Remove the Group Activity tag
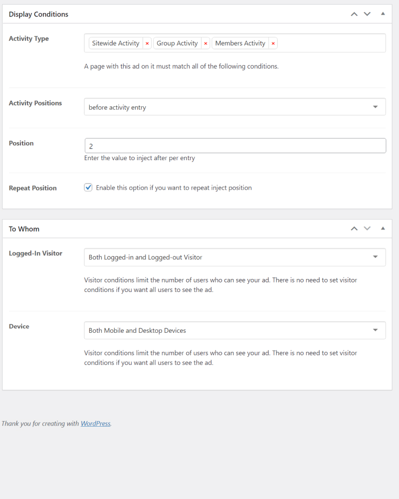The width and height of the screenshot is (399, 499). [205, 43]
